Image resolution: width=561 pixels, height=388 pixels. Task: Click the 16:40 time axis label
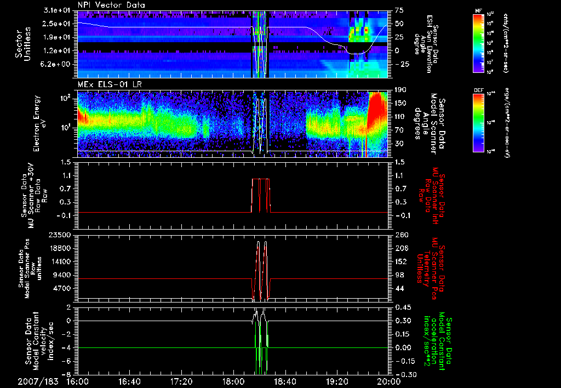[129, 381]
